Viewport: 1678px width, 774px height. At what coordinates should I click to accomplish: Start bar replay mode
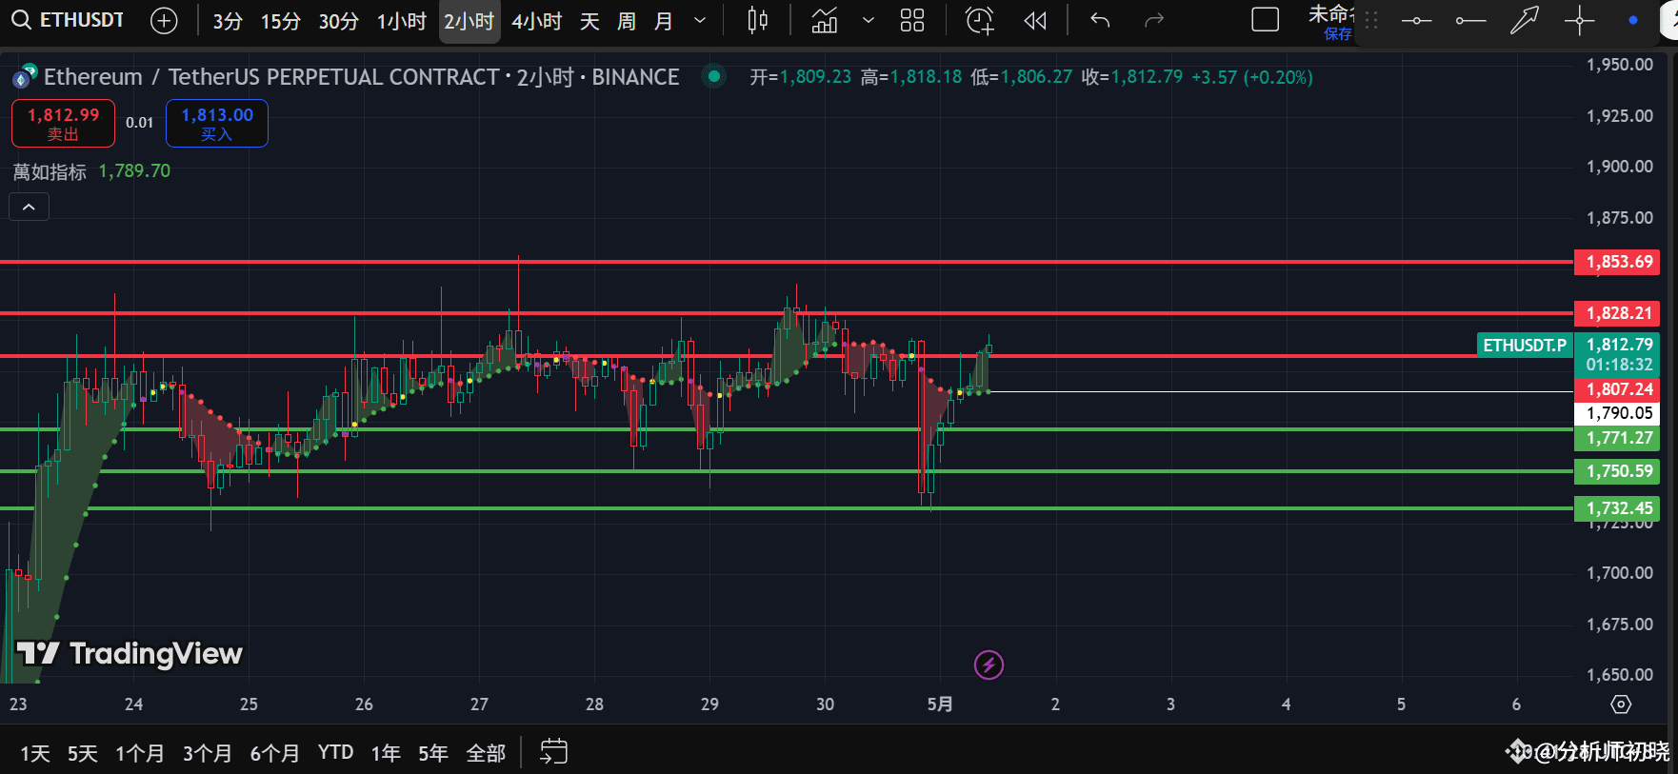coord(1035,20)
